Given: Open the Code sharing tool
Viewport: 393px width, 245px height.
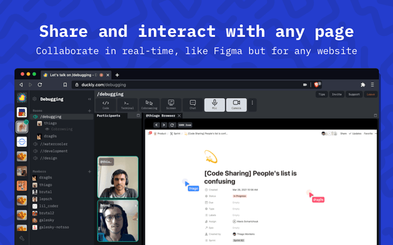Looking at the screenshot, I should [x=106, y=105].
